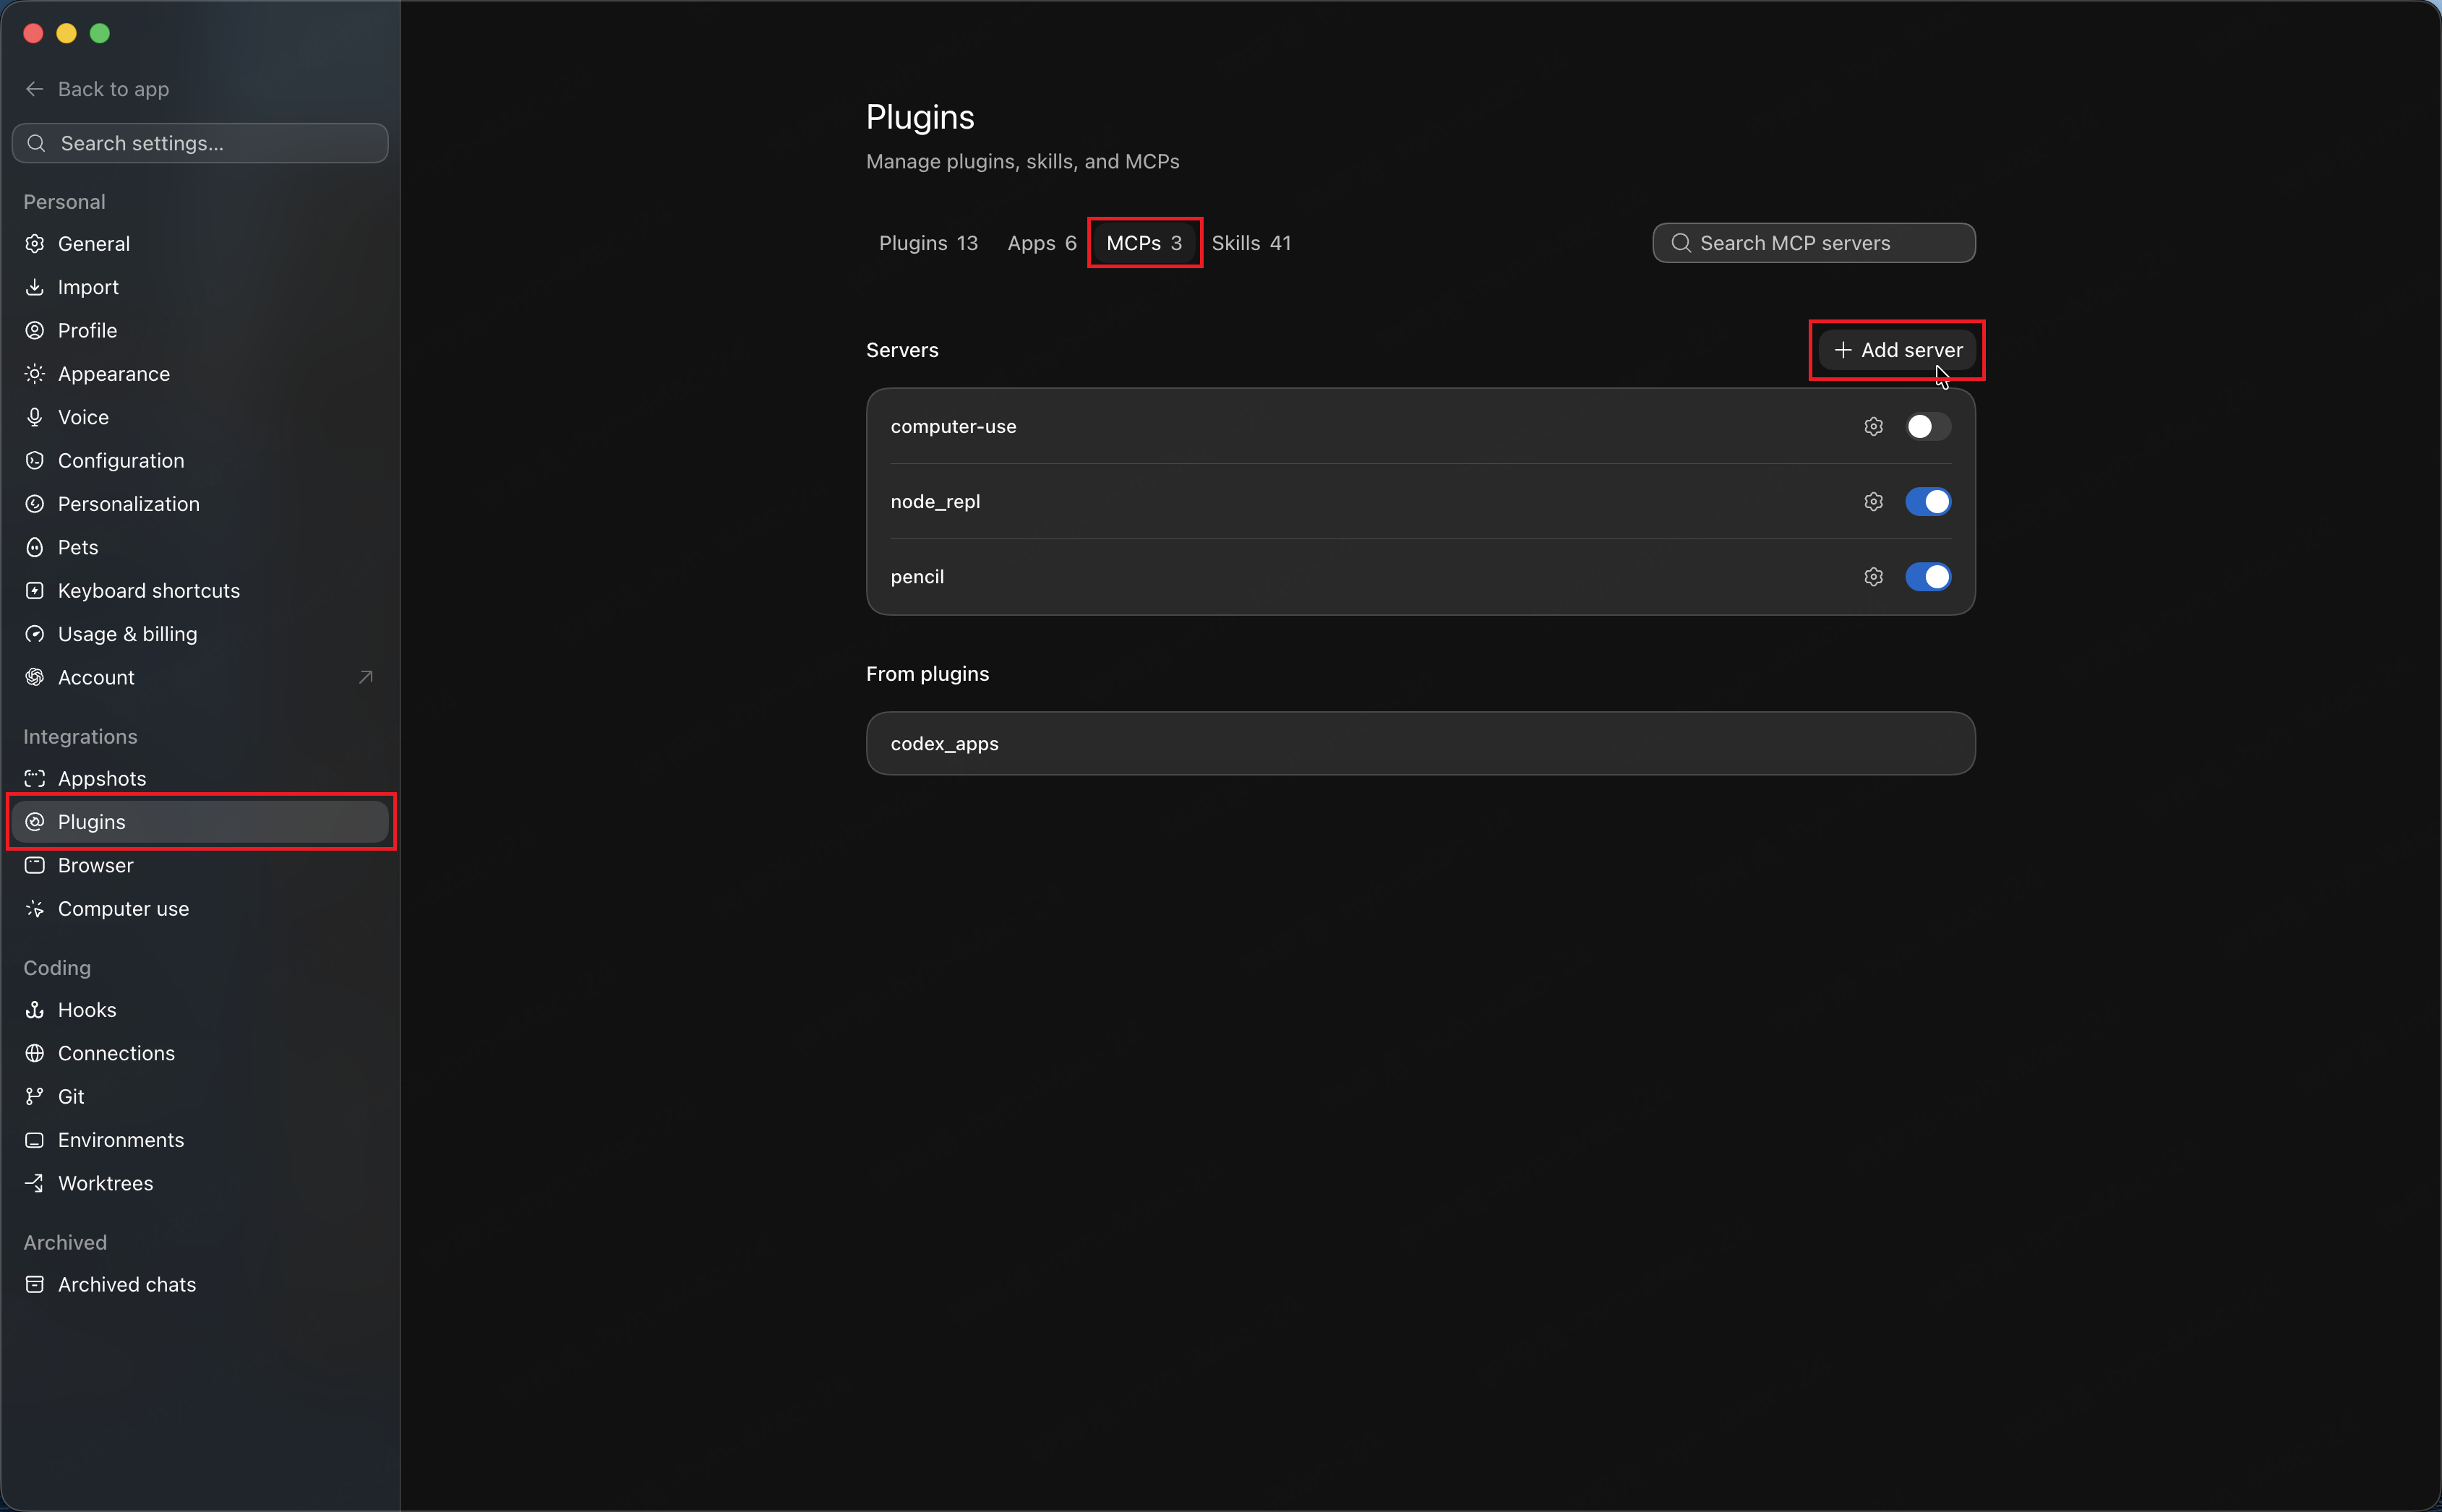Open the Connections label under Coding
Image resolution: width=2442 pixels, height=1512 pixels.
click(x=116, y=1053)
